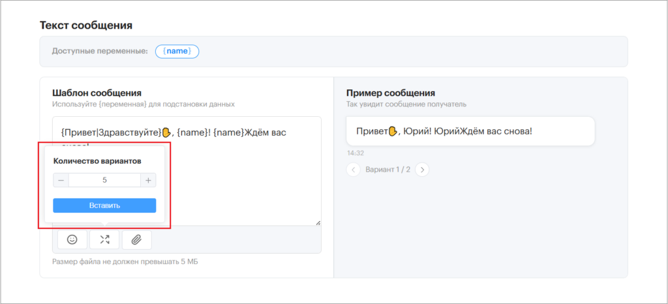This screenshot has width=668, height=304.
Task: Click the shuffle variants icon button
Action: click(104, 239)
